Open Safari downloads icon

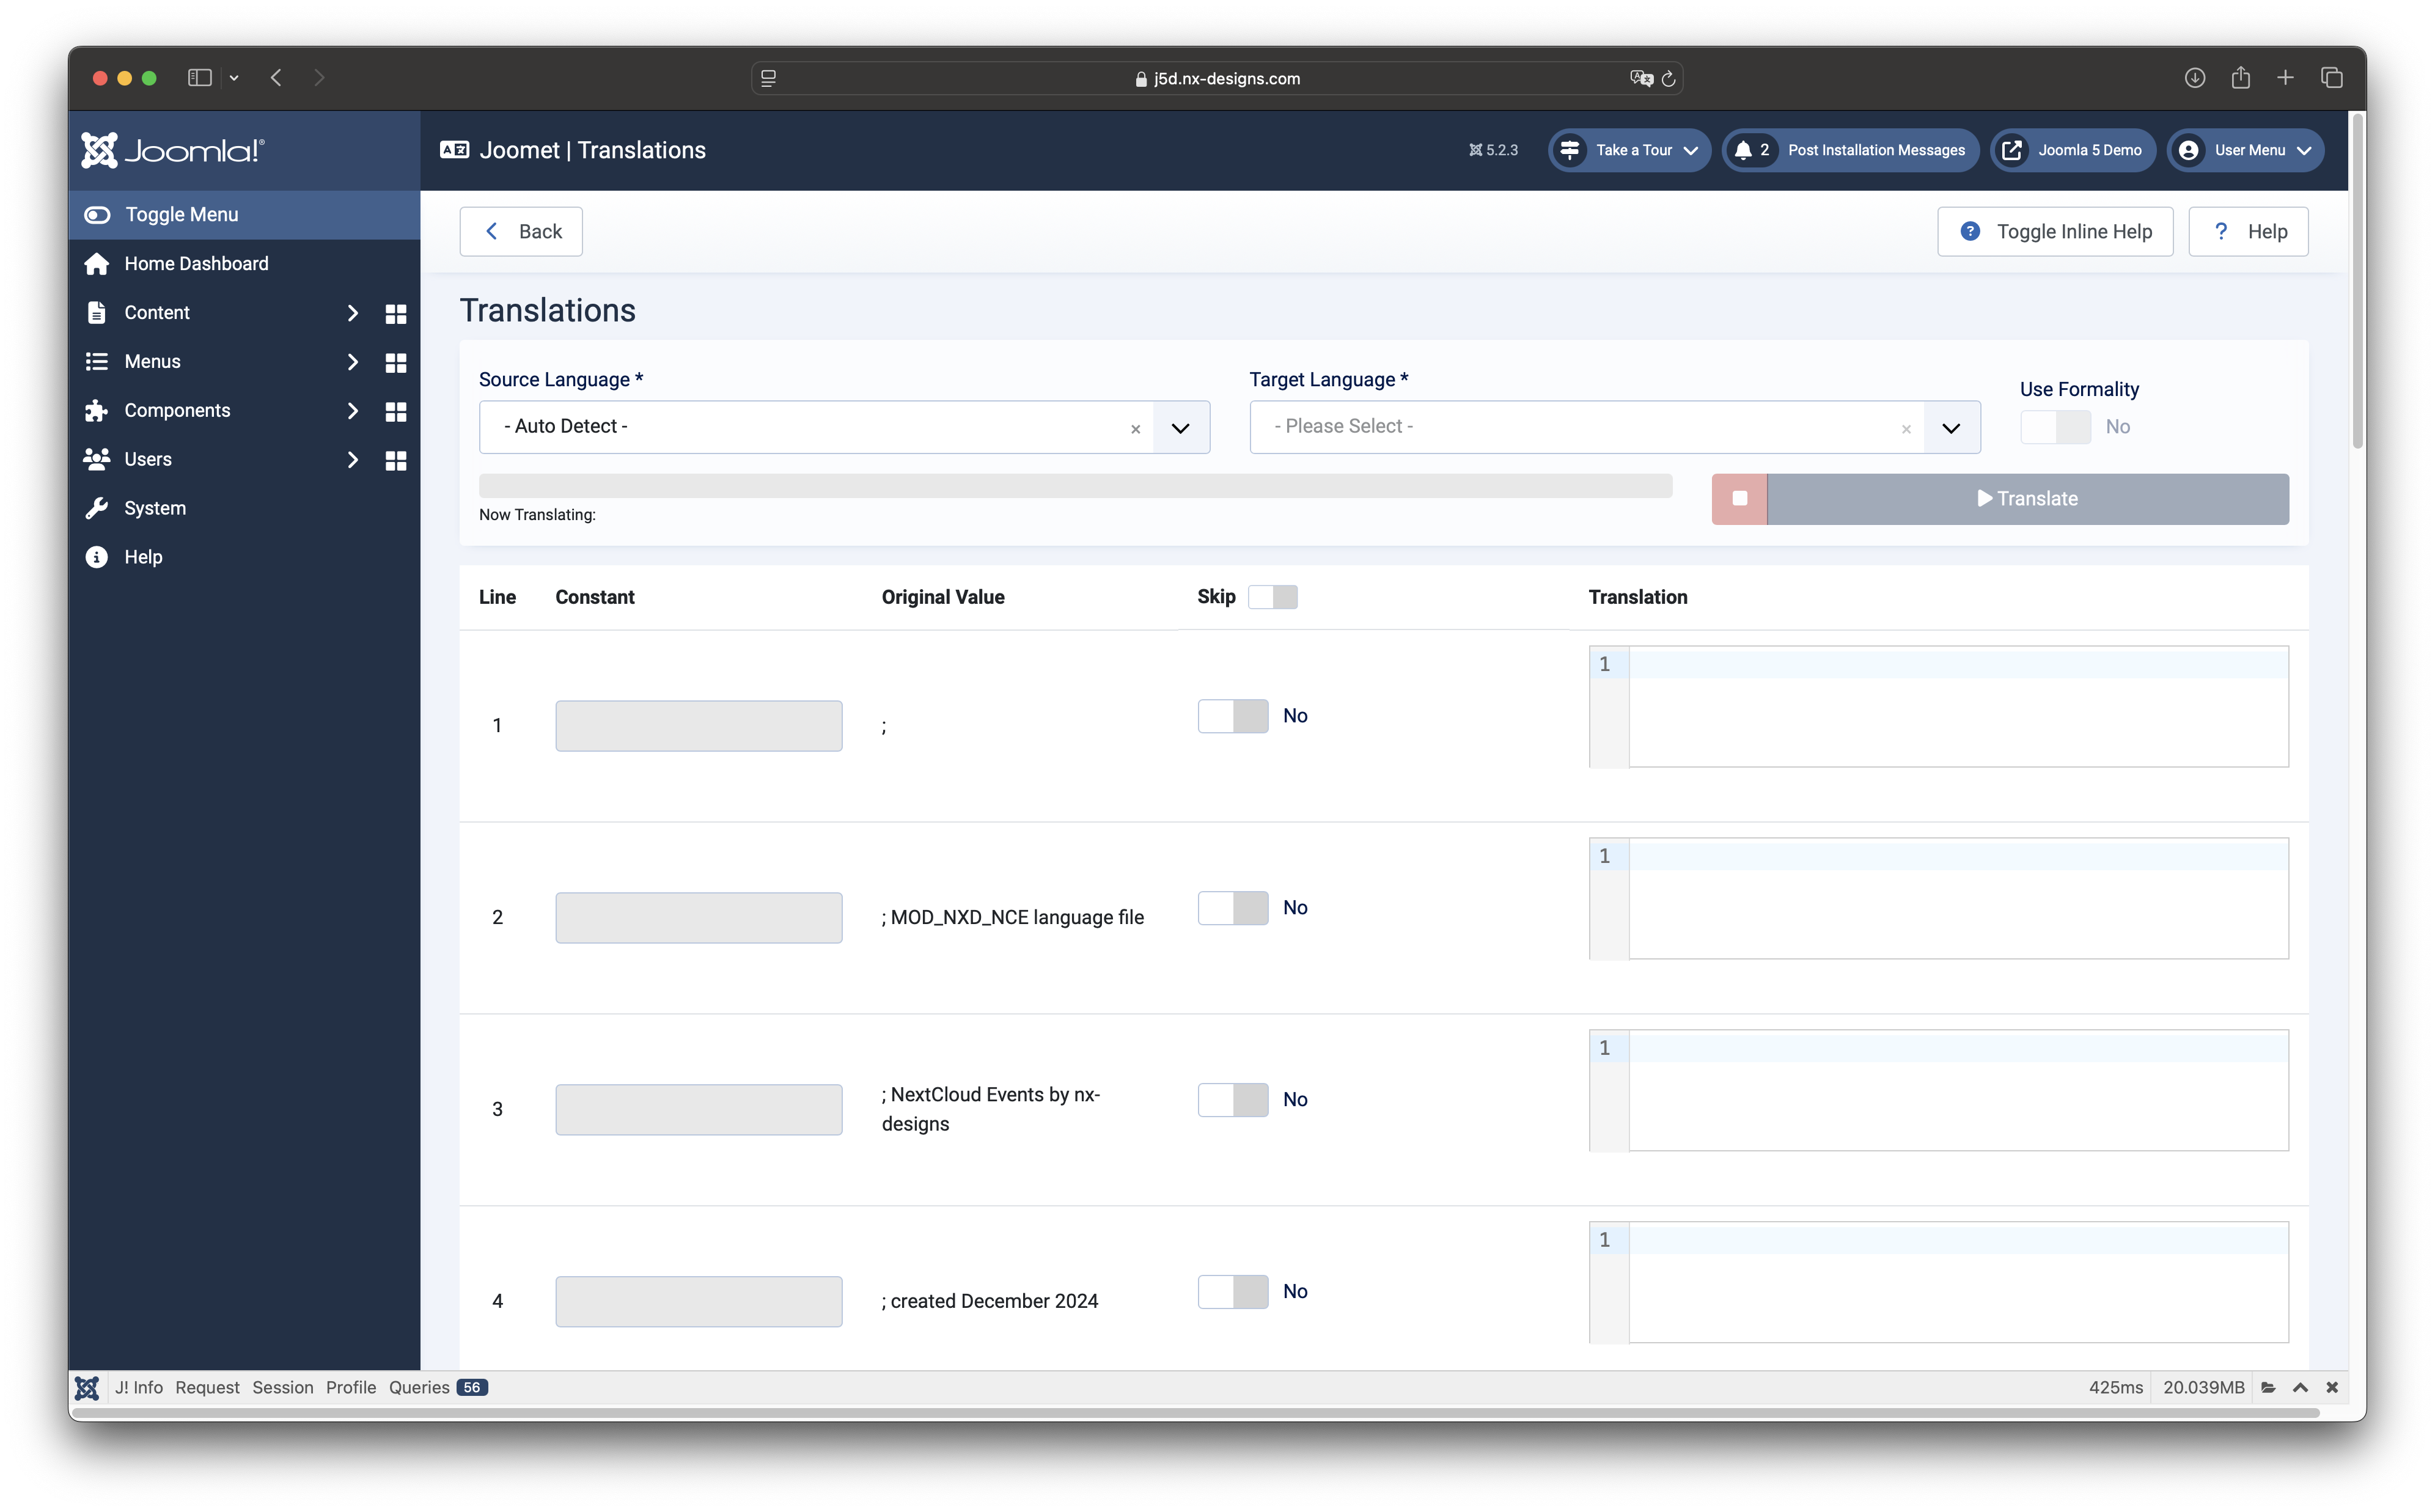pos(2194,78)
